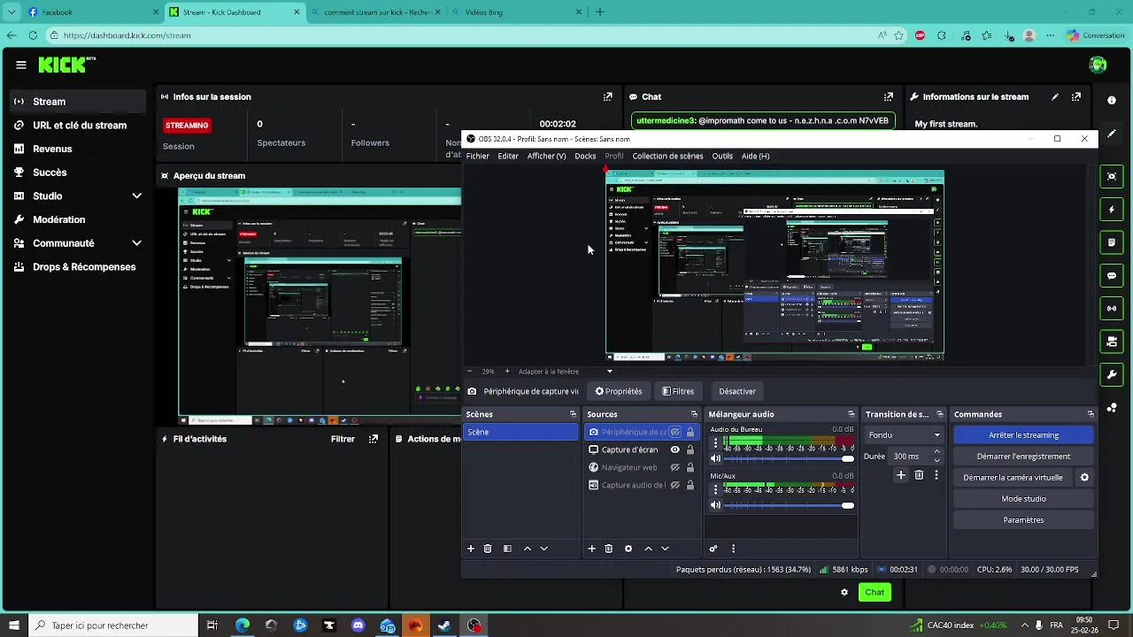Click the speech bubble icon in Kick's right sidebar
This screenshot has height=637, width=1133.
pos(1112,276)
